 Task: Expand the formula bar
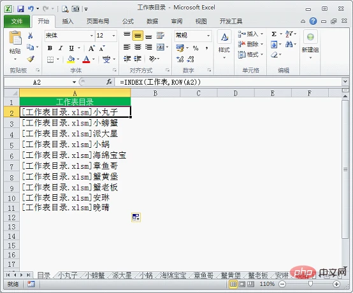pos(345,82)
